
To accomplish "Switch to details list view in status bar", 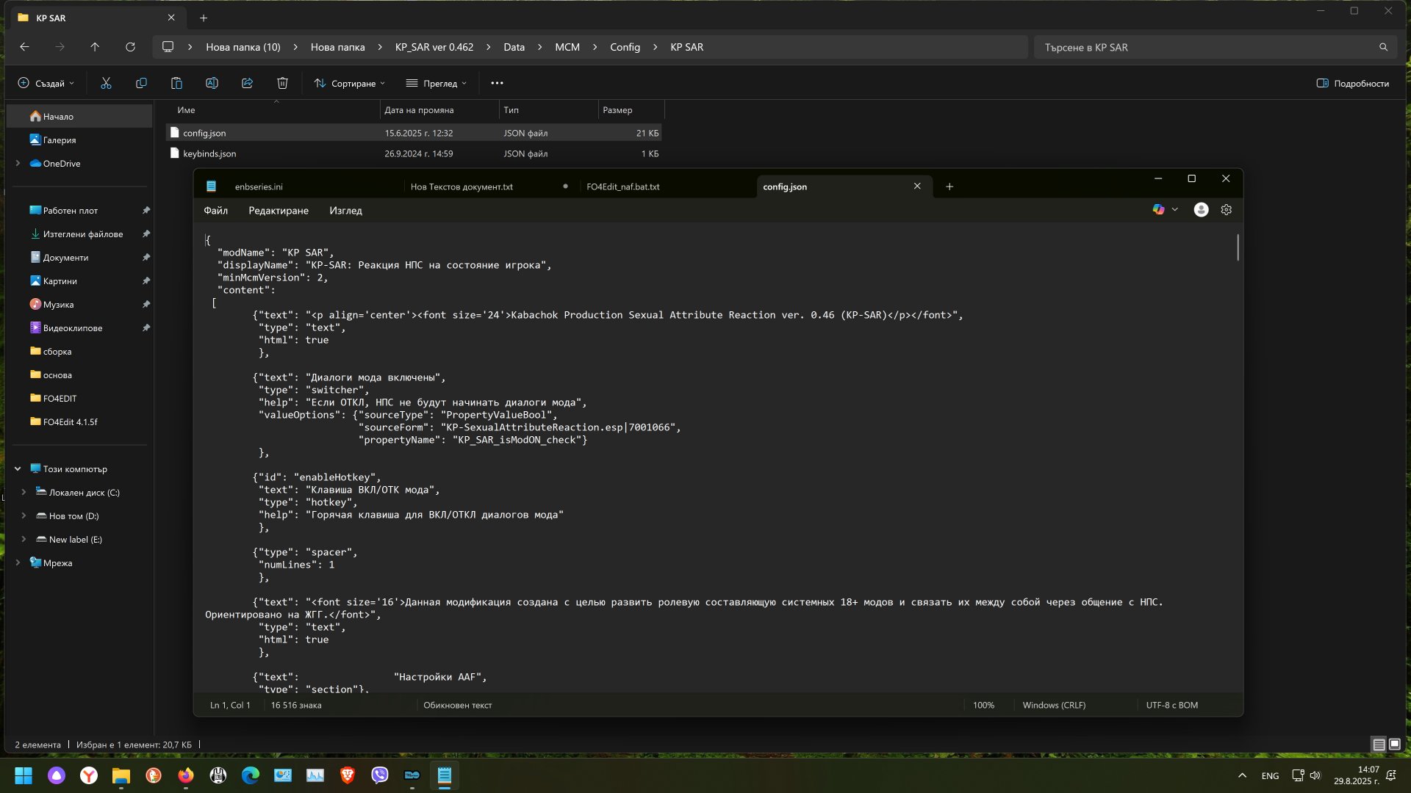I will coord(1379,744).
